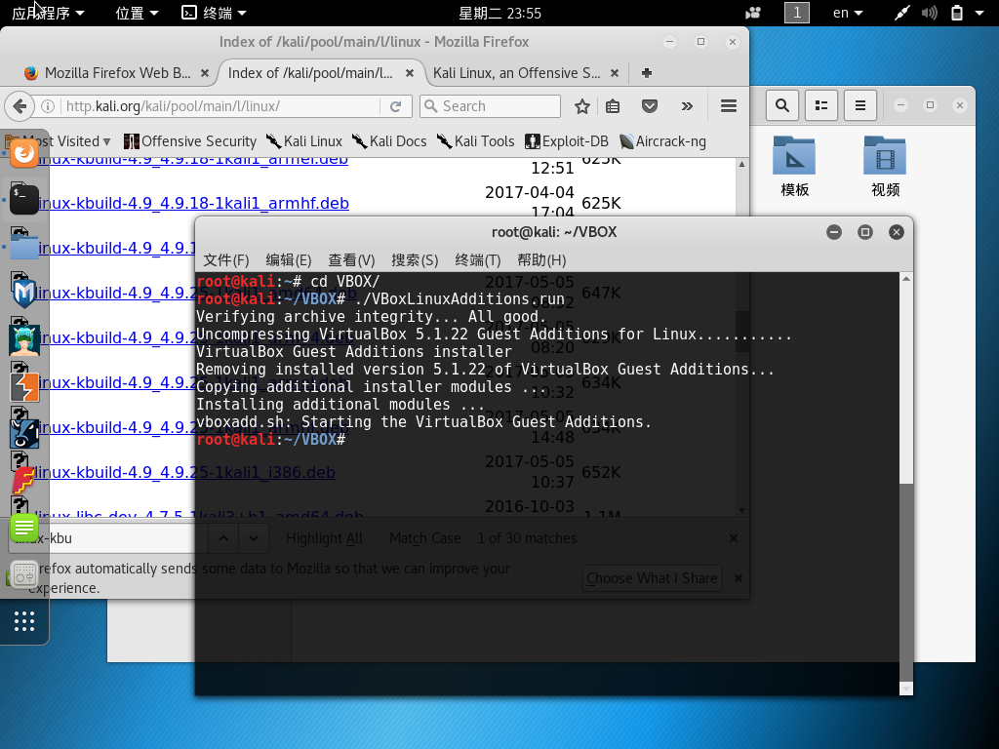Expand the system menu arrow

pos(979,13)
